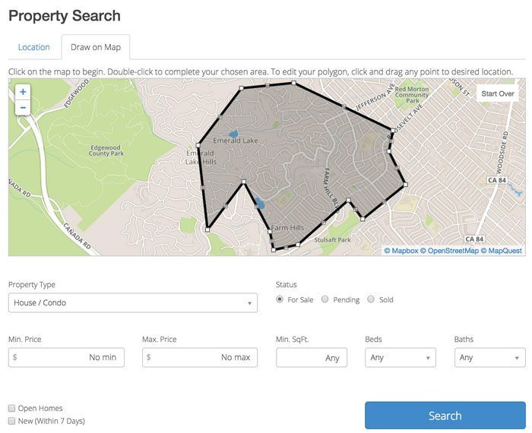Zoom in with the map plus icon

click(23, 92)
